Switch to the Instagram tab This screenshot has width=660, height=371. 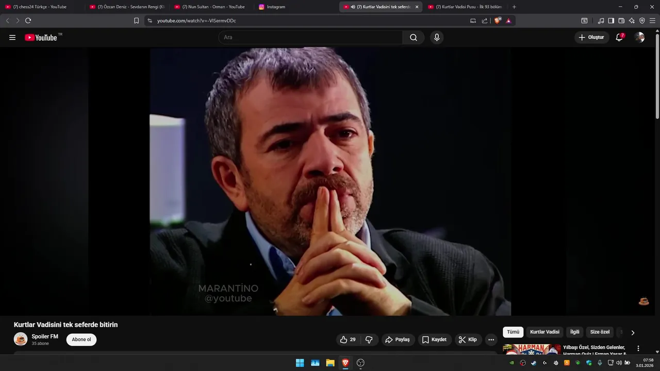click(296, 7)
